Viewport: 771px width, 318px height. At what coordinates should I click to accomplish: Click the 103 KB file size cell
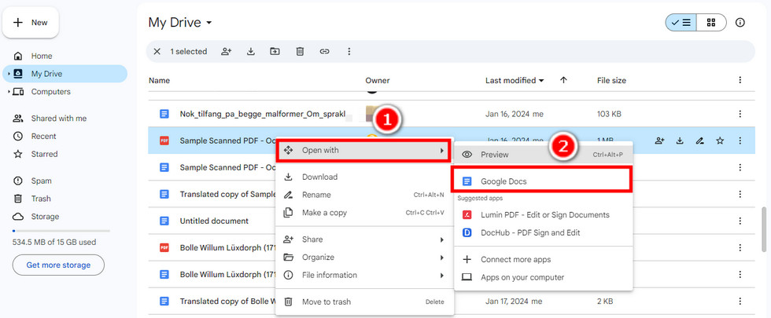coord(609,114)
